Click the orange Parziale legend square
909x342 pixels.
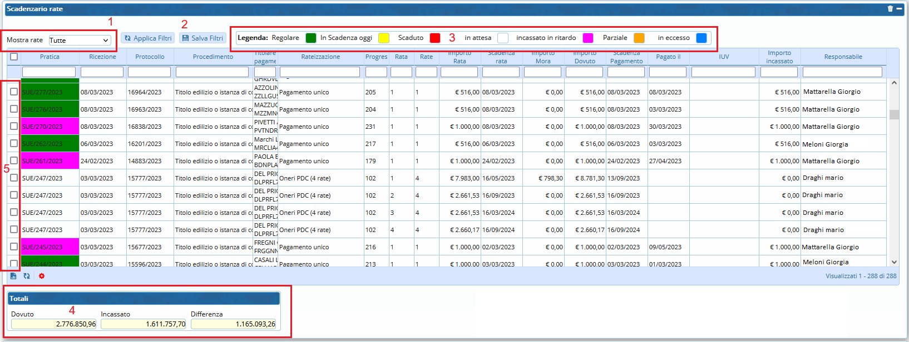pos(639,38)
